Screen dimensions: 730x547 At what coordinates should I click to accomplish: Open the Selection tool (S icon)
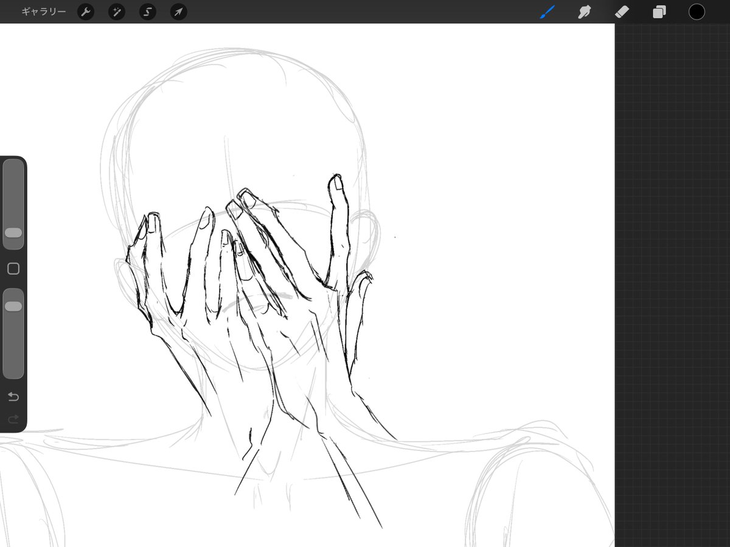[148, 12]
